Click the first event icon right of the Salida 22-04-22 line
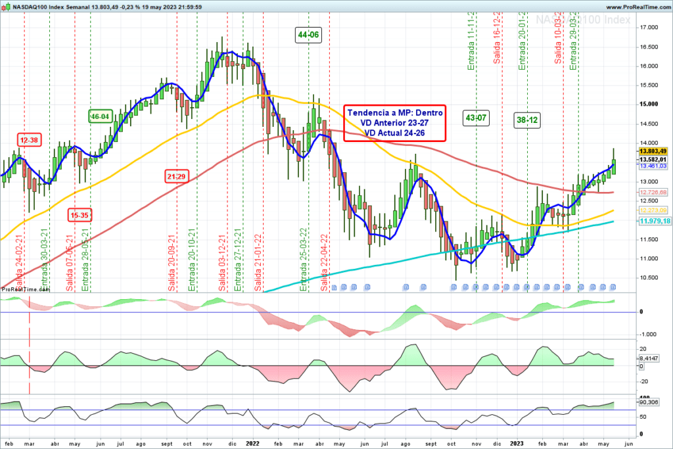The width and height of the screenshot is (673, 449). click(335, 287)
